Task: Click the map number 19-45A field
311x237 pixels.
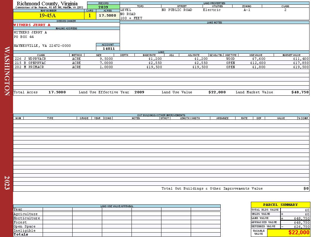Action: pyautogui.click(x=49, y=16)
